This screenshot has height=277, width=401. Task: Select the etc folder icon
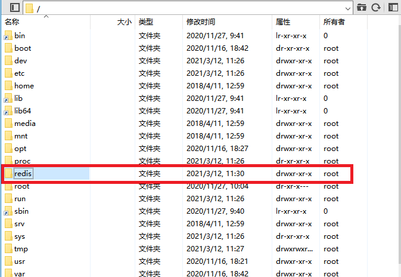[x=8, y=73]
